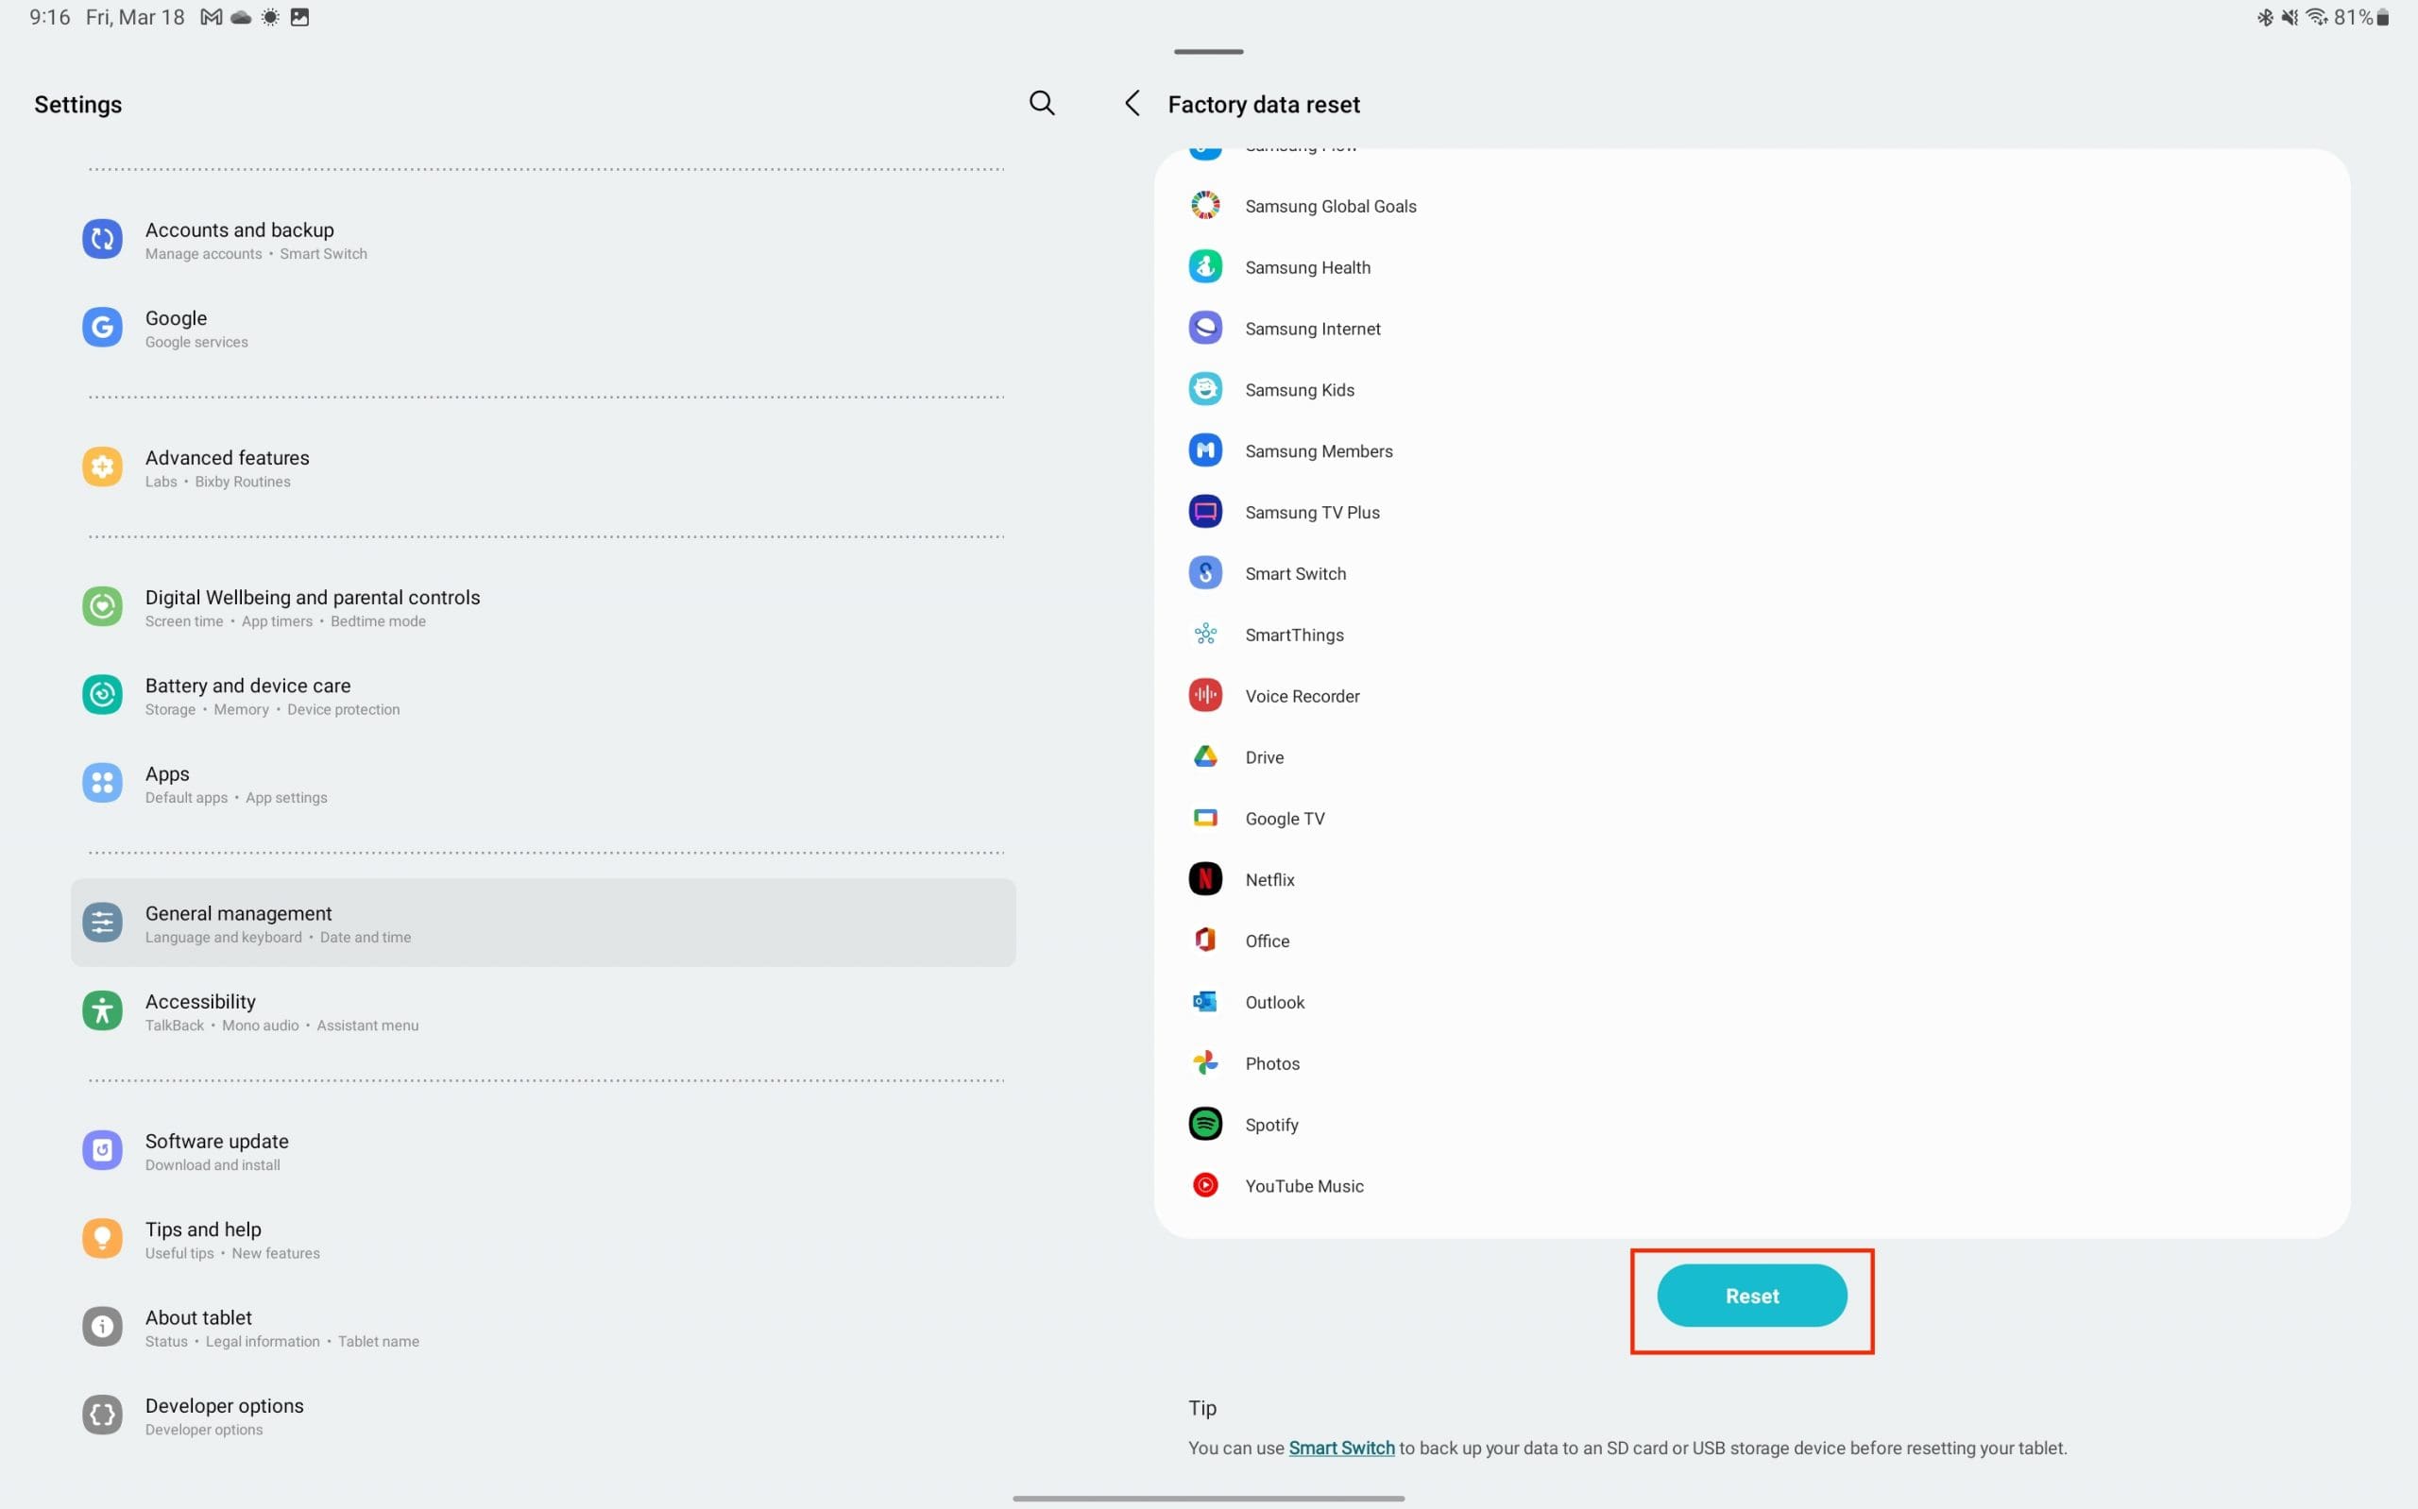Open Software update settings
Viewport: 2418px width, 1509px height.
point(216,1150)
